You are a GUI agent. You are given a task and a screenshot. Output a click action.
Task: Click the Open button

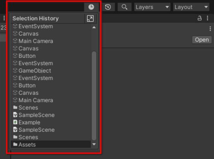pyautogui.click(x=202, y=40)
